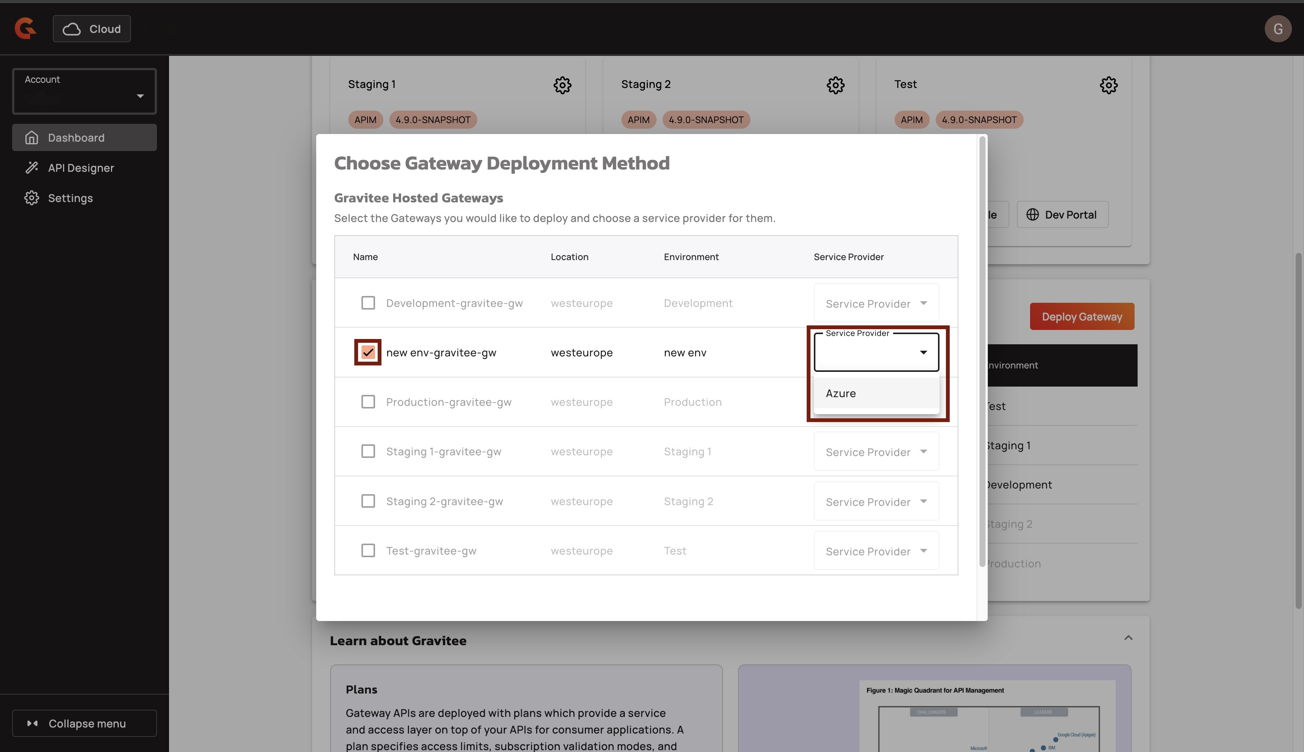
Task: Click the Gravitee logo icon
Action: pyautogui.click(x=25, y=28)
